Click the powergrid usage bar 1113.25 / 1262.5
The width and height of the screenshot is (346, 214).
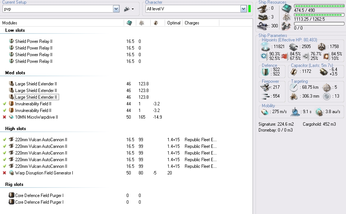point(319,15)
